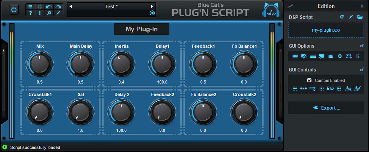Click the Inertia value 0.4
The width and height of the screenshot is (369, 152).
click(x=122, y=82)
